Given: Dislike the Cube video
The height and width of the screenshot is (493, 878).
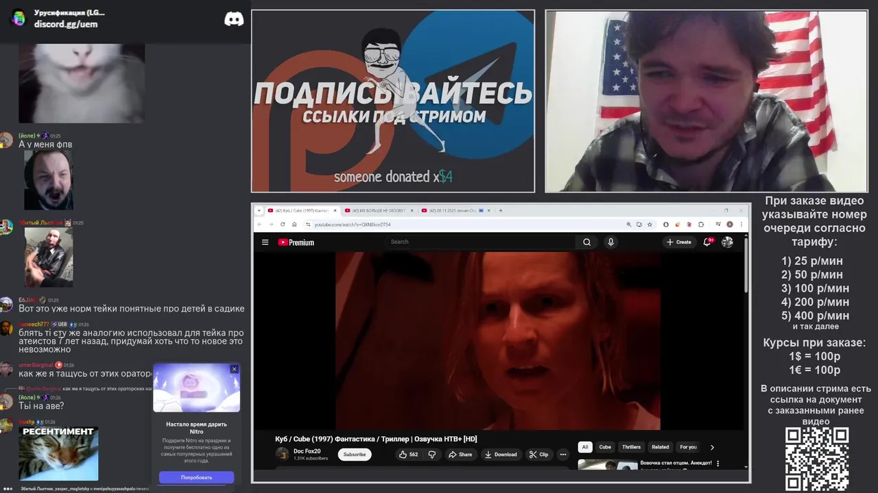Looking at the screenshot, I should [x=431, y=454].
